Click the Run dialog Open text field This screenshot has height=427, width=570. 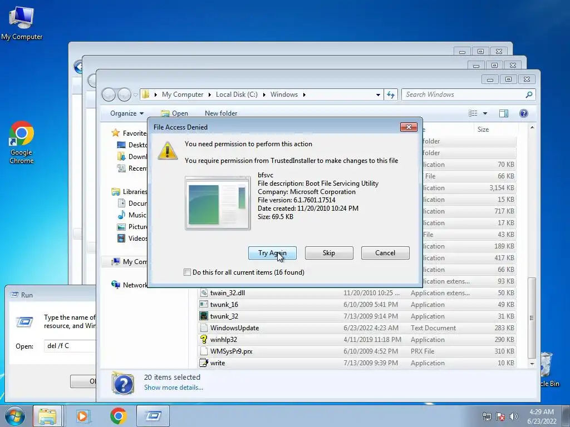[71, 346]
